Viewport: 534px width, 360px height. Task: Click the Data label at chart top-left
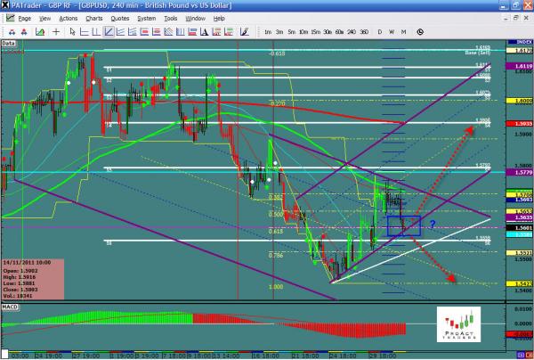9,42
